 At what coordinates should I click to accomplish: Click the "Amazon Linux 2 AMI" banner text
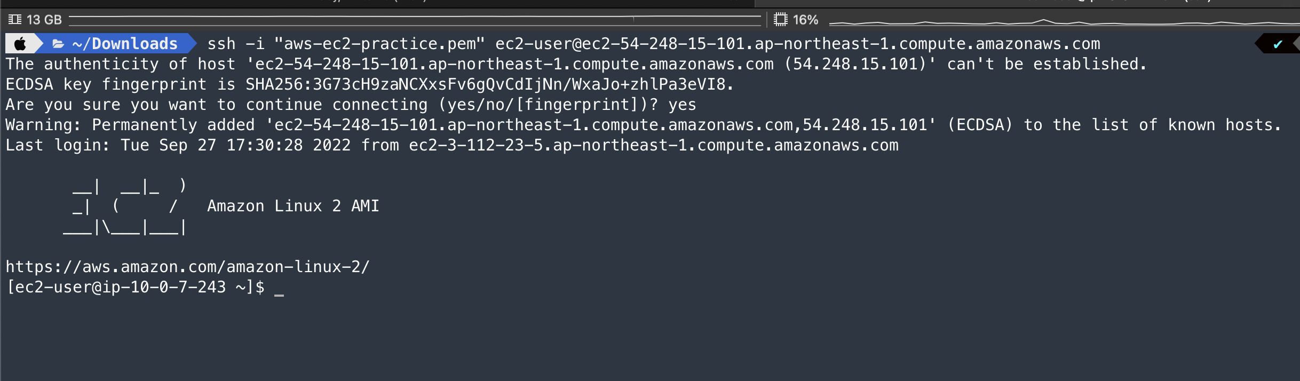pyautogui.click(x=293, y=206)
